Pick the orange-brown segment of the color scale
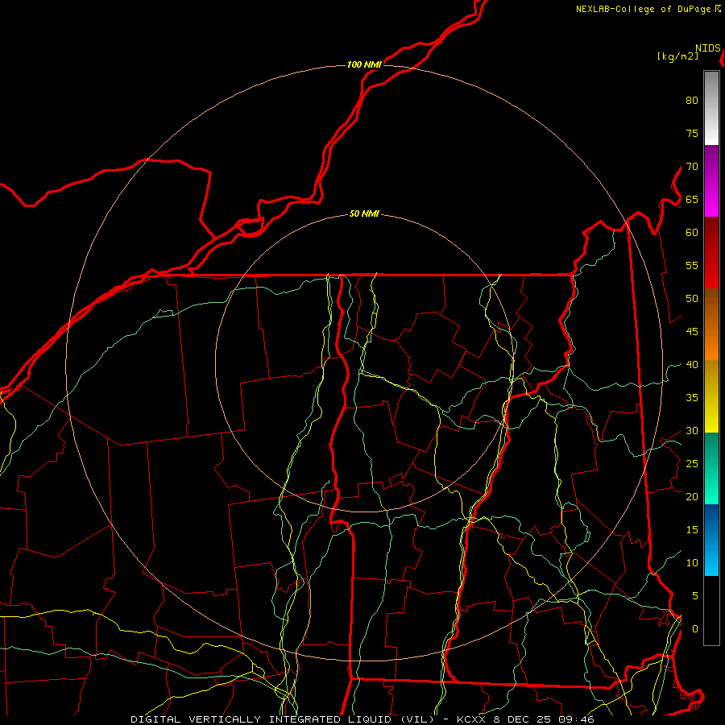725x725 pixels. pyautogui.click(x=711, y=324)
